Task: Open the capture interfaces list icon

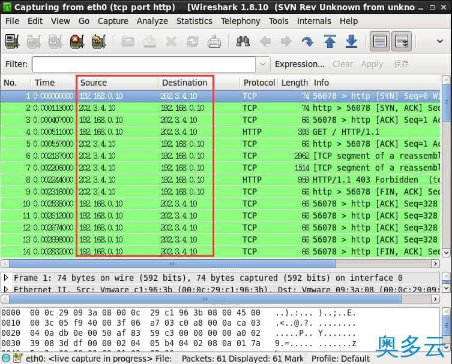Action: coord(12,41)
